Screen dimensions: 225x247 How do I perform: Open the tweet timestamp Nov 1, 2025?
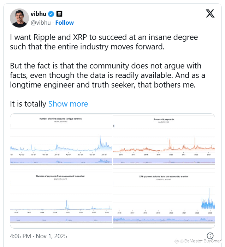point(38,236)
